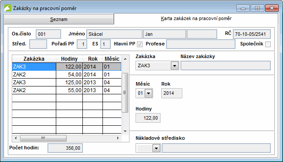Viewport: 283px width, 162px height.
Task: Click the Měsíc column header
Action: 112,59
